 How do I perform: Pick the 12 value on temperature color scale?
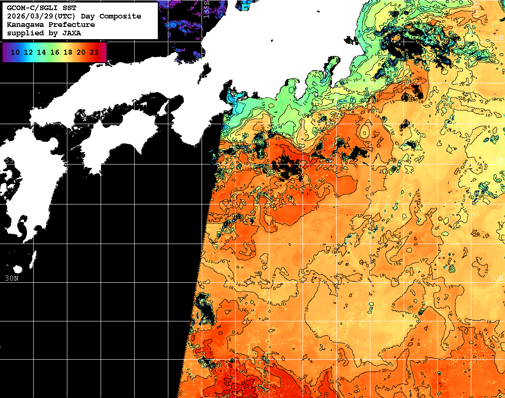(x=29, y=52)
